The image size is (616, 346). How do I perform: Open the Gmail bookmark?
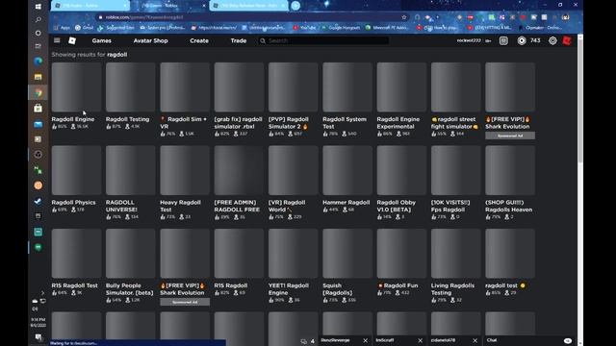pyautogui.click(x=84, y=28)
